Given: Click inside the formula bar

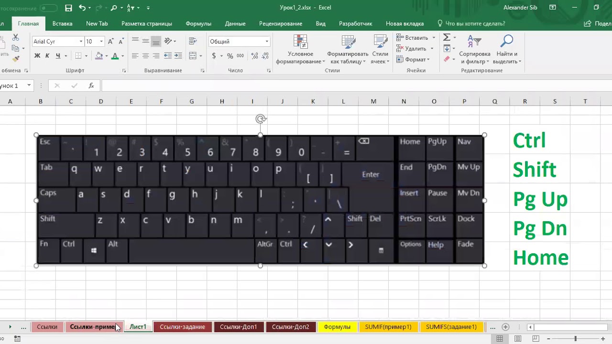Looking at the screenshot, I should click(x=356, y=86).
